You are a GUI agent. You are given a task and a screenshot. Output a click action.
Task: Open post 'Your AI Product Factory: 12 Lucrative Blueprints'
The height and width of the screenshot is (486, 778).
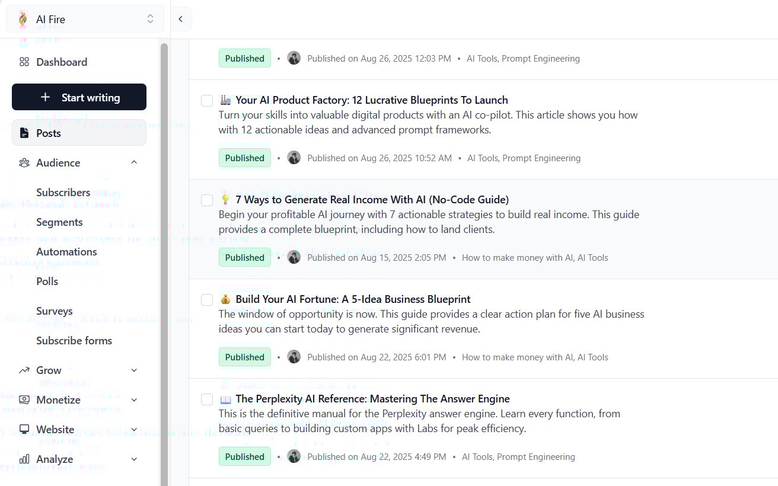(x=372, y=100)
